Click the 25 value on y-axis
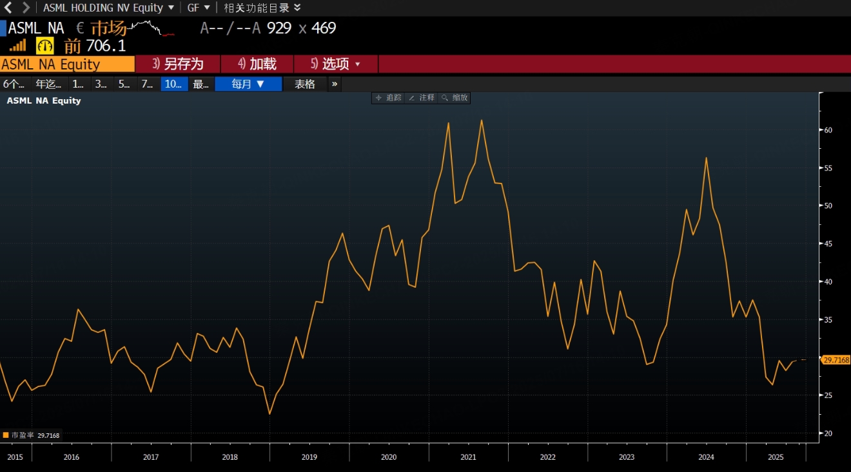Image resolution: width=851 pixels, height=472 pixels. tap(828, 395)
